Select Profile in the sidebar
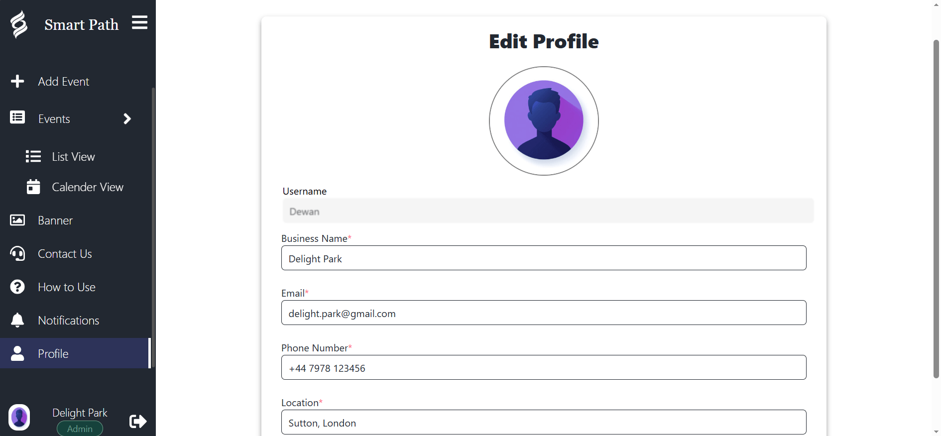 pos(53,354)
